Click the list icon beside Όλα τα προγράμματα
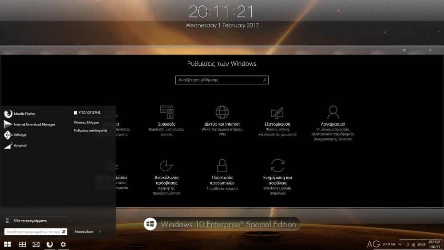The width and height of the screenshot is (444, 250). coord(7,221)
